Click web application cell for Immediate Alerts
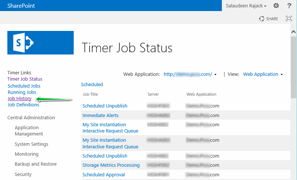Screen dimensions: 297x180 (x=202, y=116)
